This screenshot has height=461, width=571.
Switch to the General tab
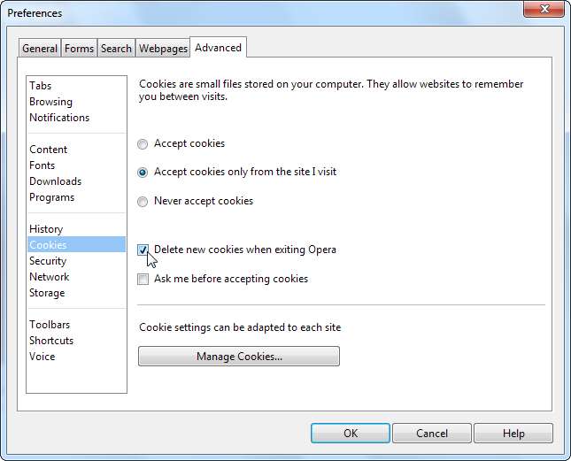[40, 49]
